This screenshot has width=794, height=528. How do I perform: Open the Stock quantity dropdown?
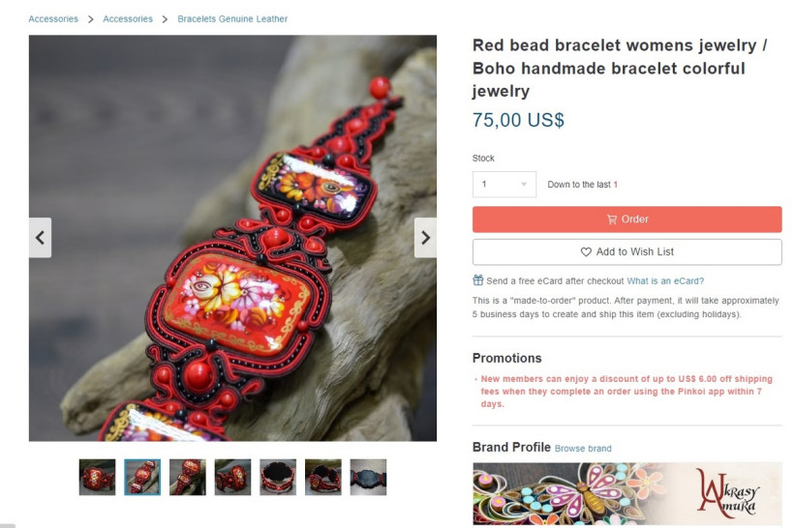[504, 184]
